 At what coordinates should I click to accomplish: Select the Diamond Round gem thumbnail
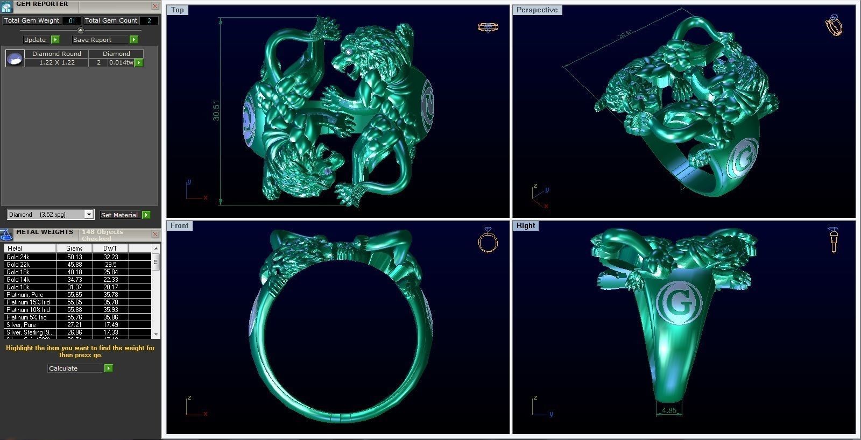coord(15,58)
